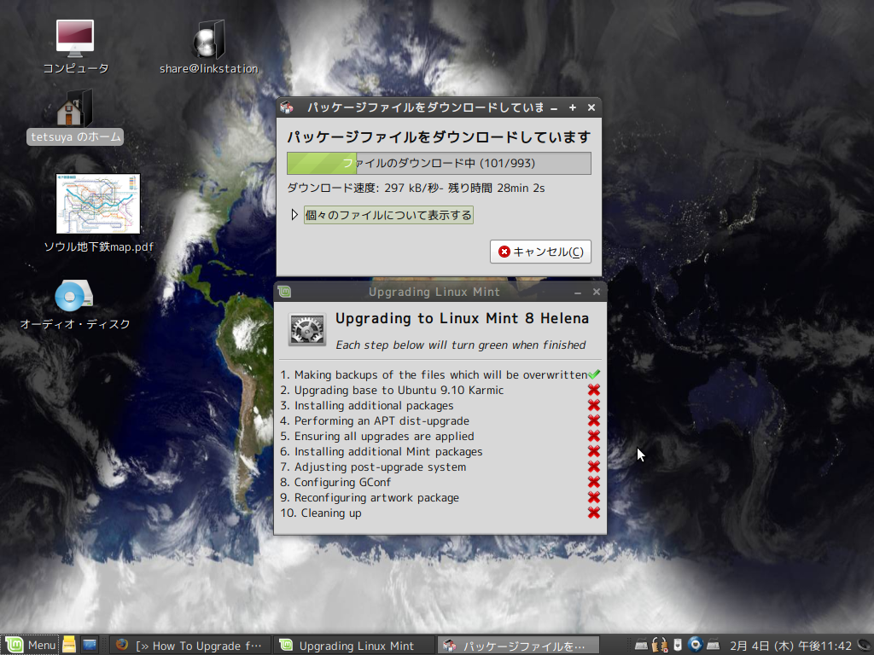
Task: Click text '3. Installing additional packages'
Action: coord(367,405)
